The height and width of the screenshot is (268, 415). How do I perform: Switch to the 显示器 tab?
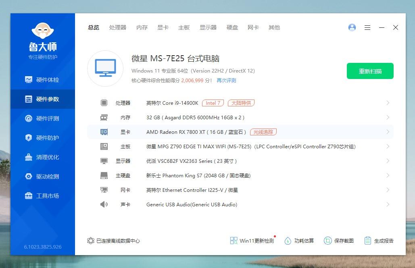208,27
